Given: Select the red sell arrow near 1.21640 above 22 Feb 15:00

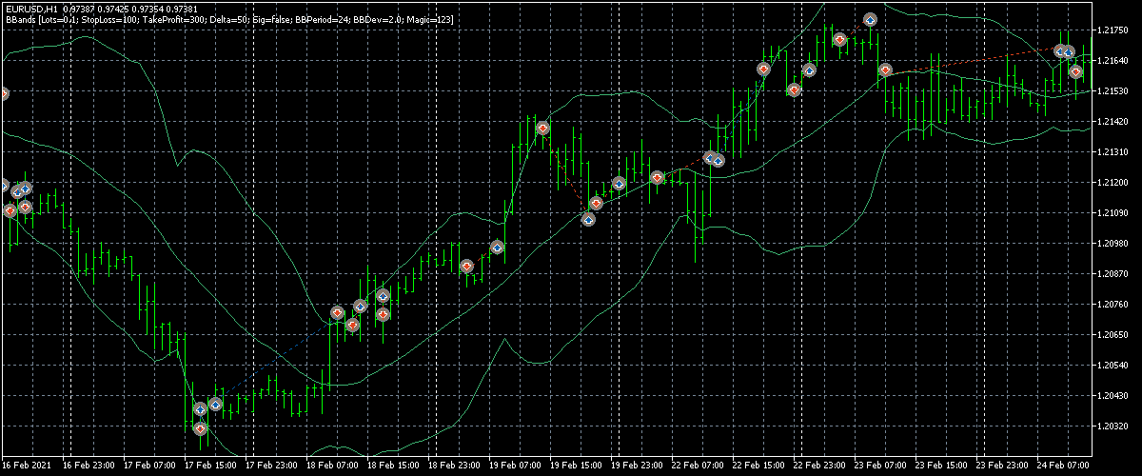Looking at the screenshot, I should [763, 69].
